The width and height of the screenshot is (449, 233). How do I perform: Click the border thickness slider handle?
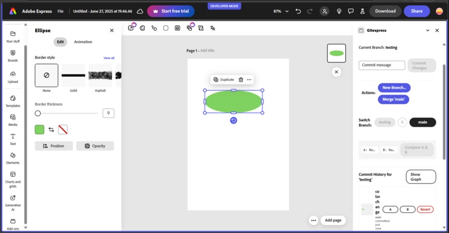point(38,113)
